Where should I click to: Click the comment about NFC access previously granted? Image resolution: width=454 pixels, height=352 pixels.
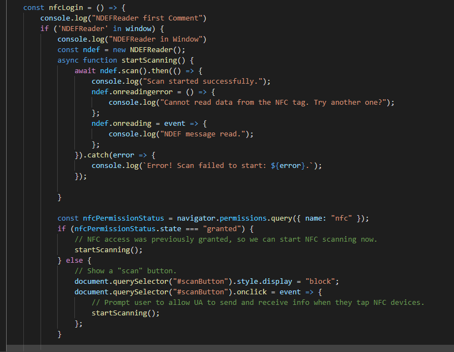tap(222, 239)
